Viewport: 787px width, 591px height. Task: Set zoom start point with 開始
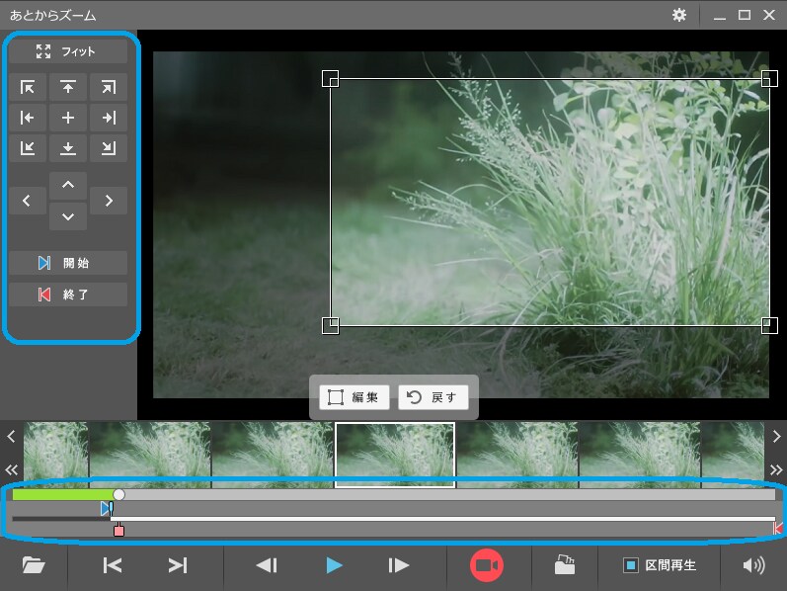(x=68, y=263)
